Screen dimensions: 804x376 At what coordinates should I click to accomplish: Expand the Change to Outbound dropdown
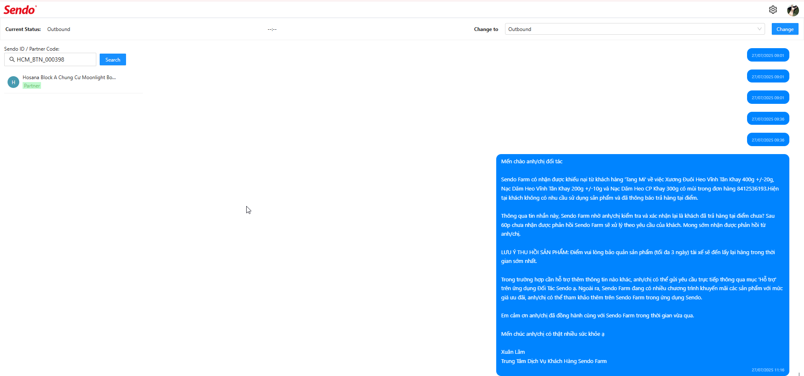tap(635, 29)
